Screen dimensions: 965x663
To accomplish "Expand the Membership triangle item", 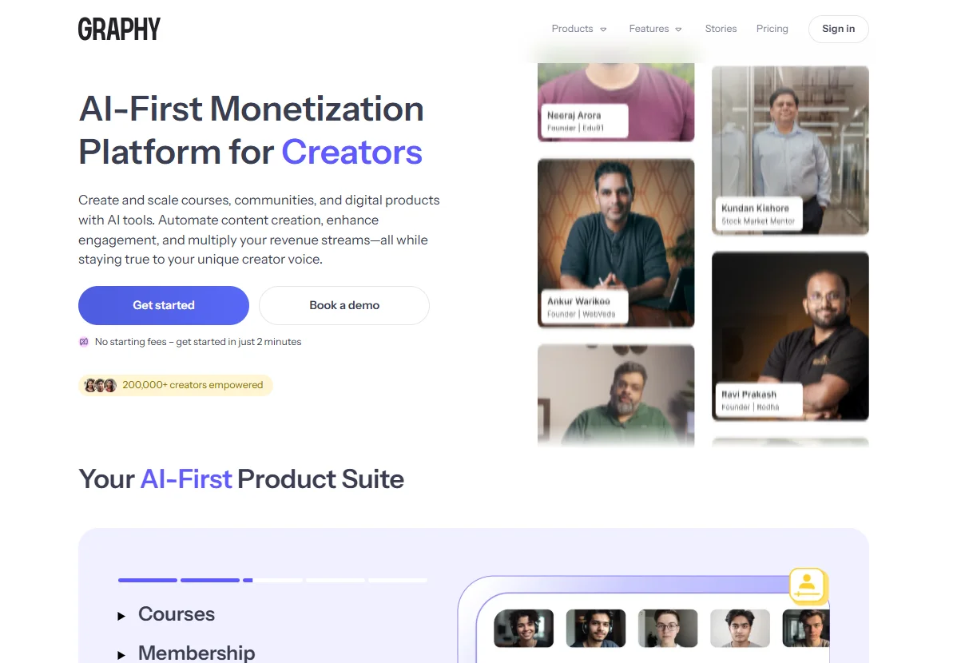I will click(x=121, y=655).
